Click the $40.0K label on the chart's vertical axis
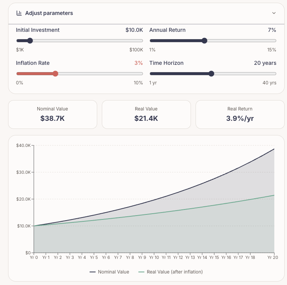This screenshot has width=287, height=285. click(23, 145)
